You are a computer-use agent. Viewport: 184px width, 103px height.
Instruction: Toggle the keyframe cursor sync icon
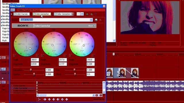pos(39,99)
